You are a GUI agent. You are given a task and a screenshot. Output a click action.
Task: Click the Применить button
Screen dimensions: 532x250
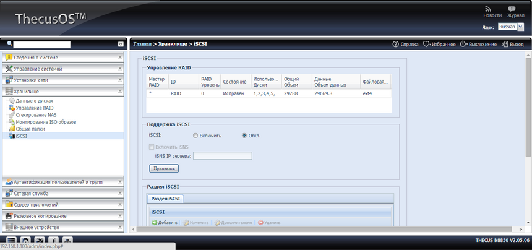pyautogui.click(x=164, y=168)
